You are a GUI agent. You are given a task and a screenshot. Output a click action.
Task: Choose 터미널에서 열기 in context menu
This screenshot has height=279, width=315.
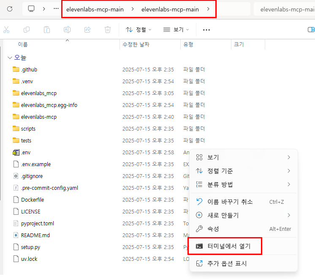244,246
